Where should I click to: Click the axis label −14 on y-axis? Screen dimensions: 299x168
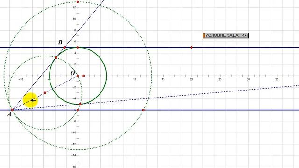(x=74, y=155)
